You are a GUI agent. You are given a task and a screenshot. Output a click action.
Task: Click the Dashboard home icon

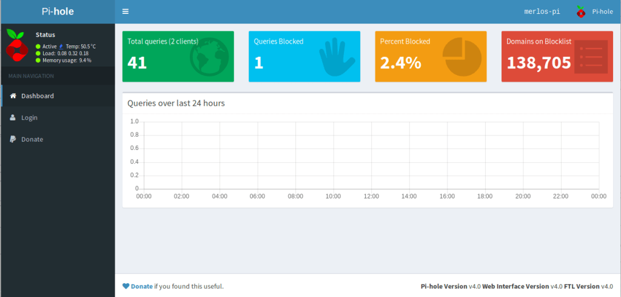[13, 96]
